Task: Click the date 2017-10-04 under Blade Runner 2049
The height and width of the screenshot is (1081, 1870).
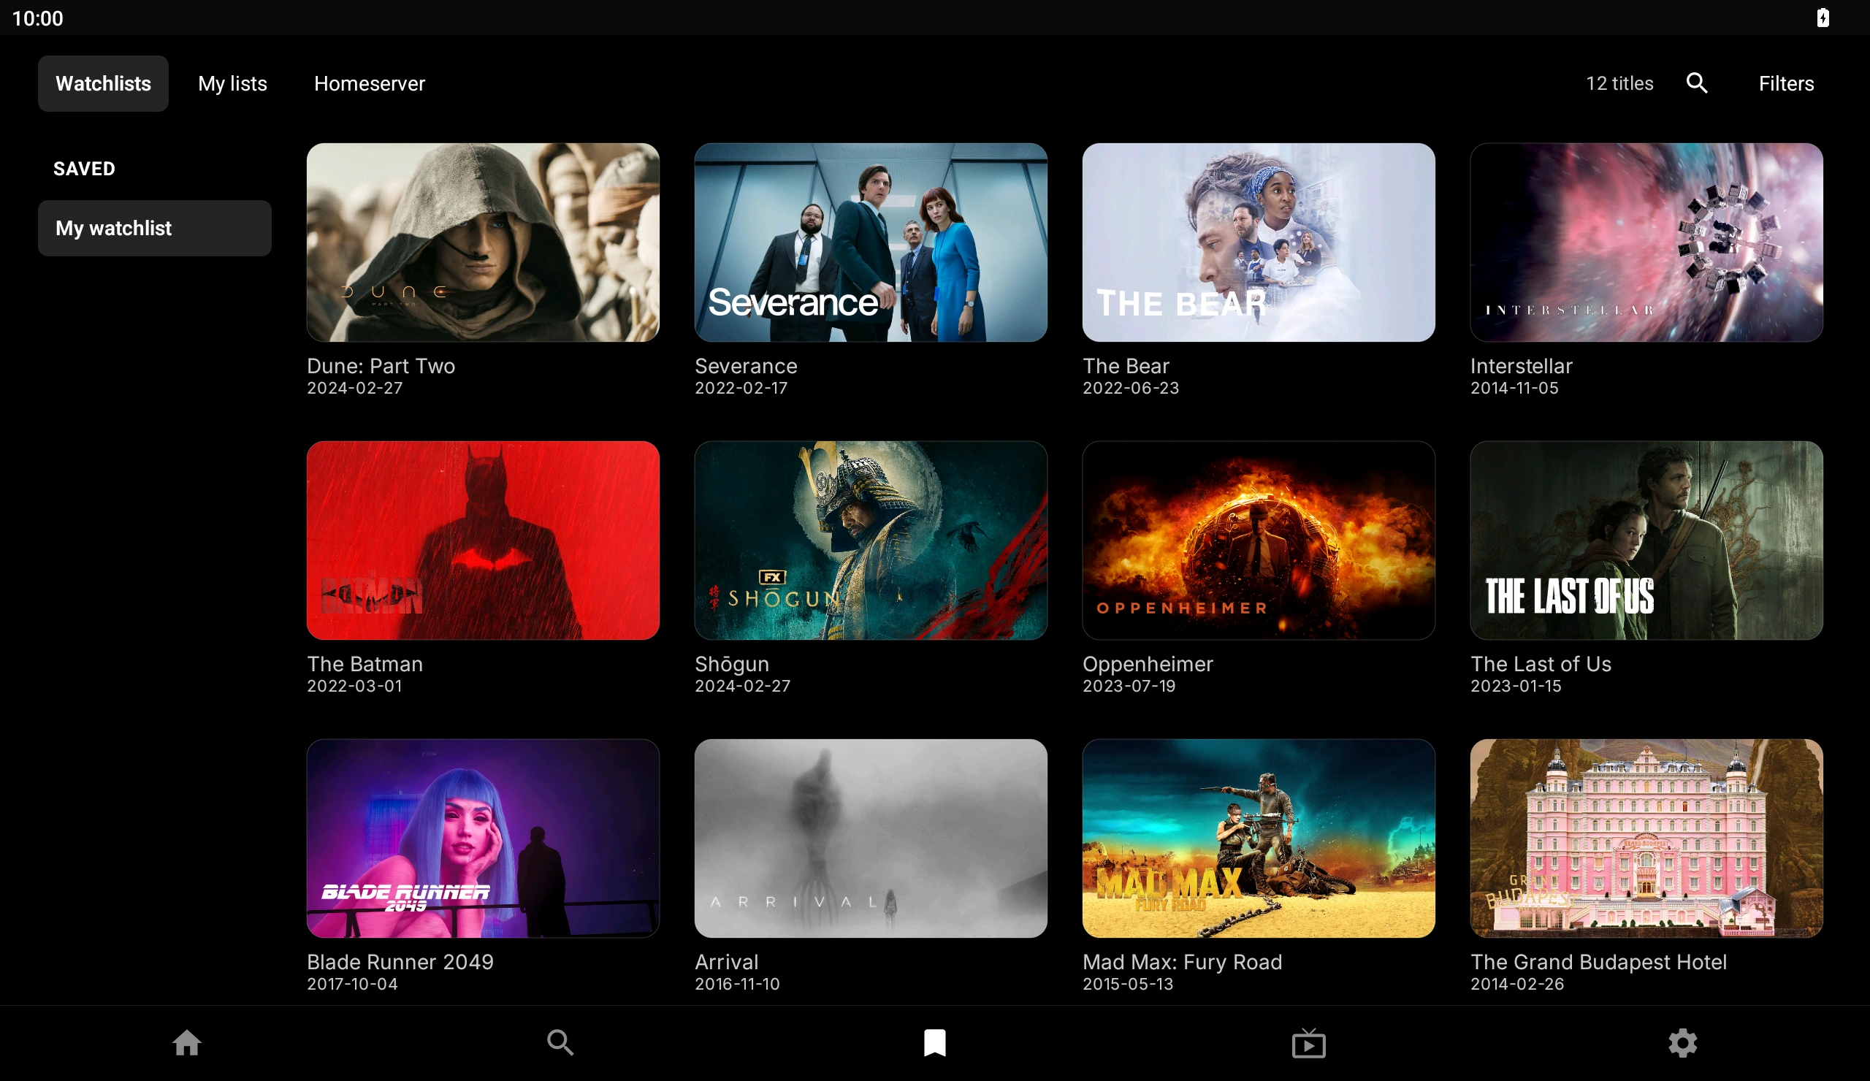Action: tap(353, 984)
